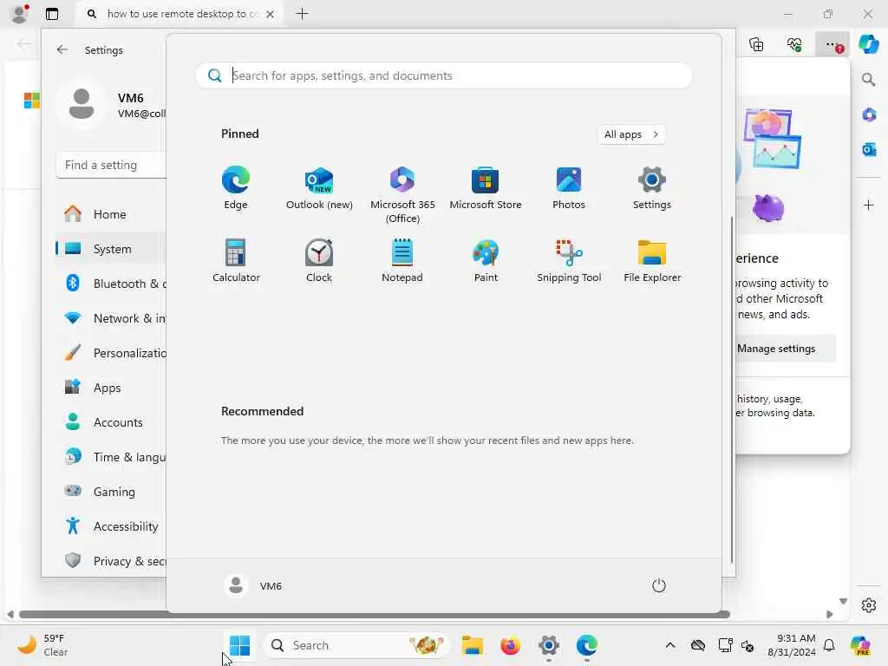Open Privacy & security settings

click(111, 561)
